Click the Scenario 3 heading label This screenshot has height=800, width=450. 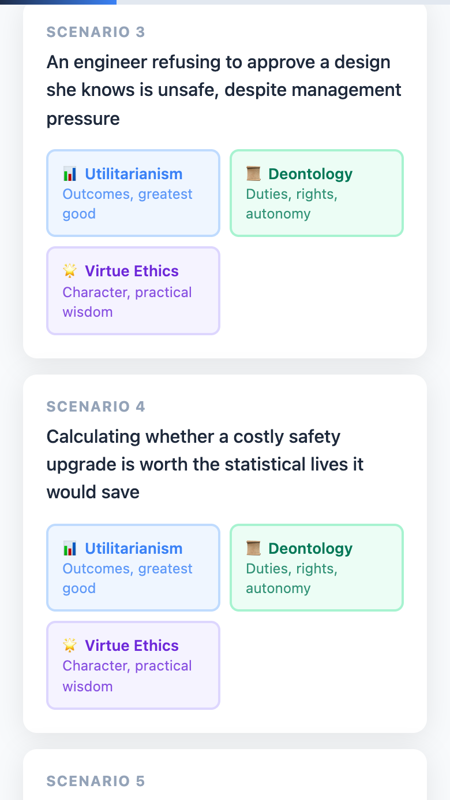(96, 32)
